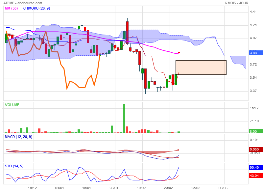
Task: Click the 3.37 price axis label
Action: pos(253,91)
